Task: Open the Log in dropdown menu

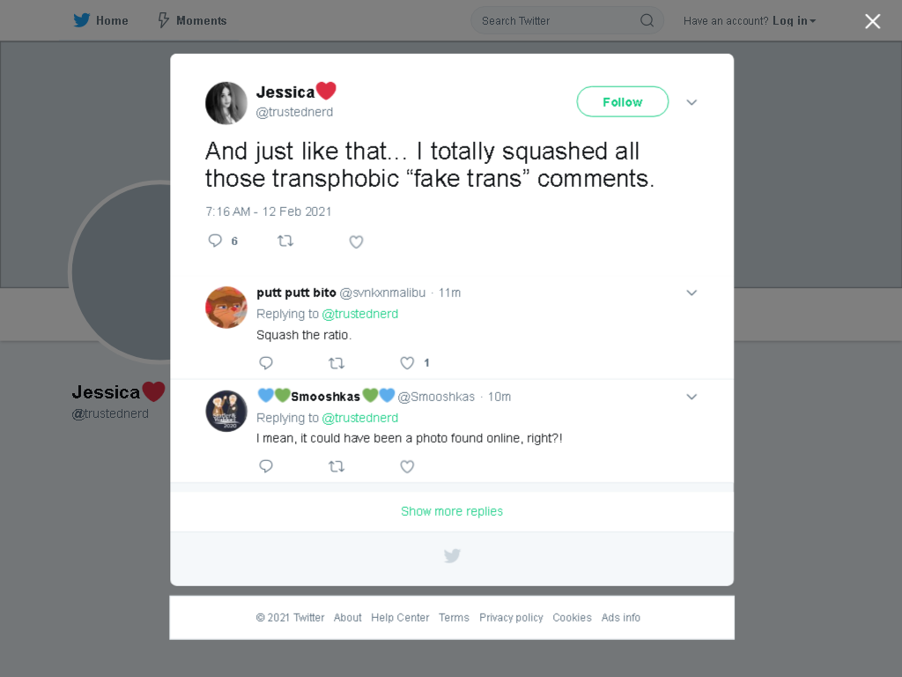Action: pyautogui.click(x=794, y=21)
